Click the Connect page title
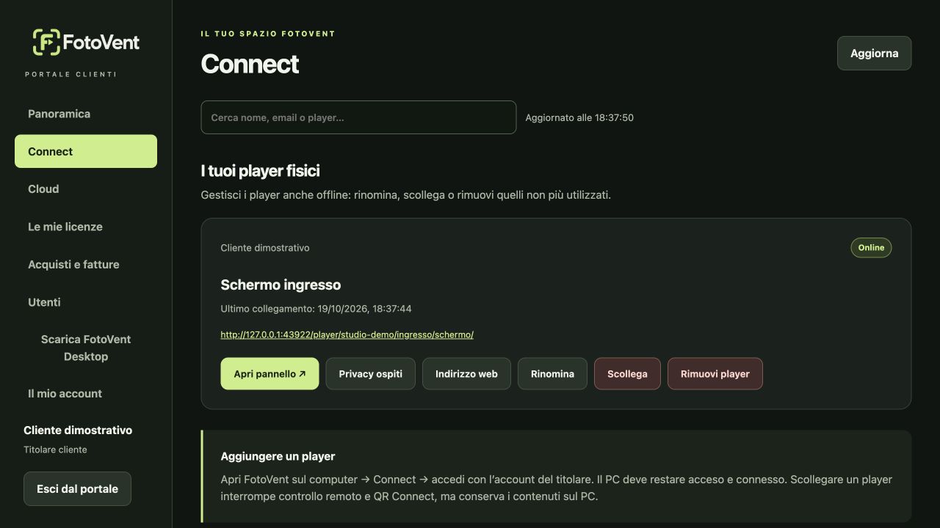Screen dimensions: 940x528 250,64
